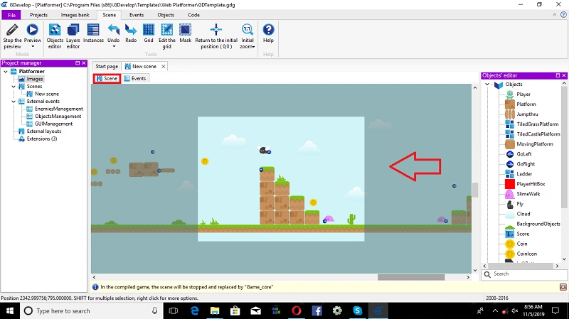Click the Search field in Objects' editor
Image resolution: width=569 pixels, height=319 pixels.
click(x=524, y=274)
